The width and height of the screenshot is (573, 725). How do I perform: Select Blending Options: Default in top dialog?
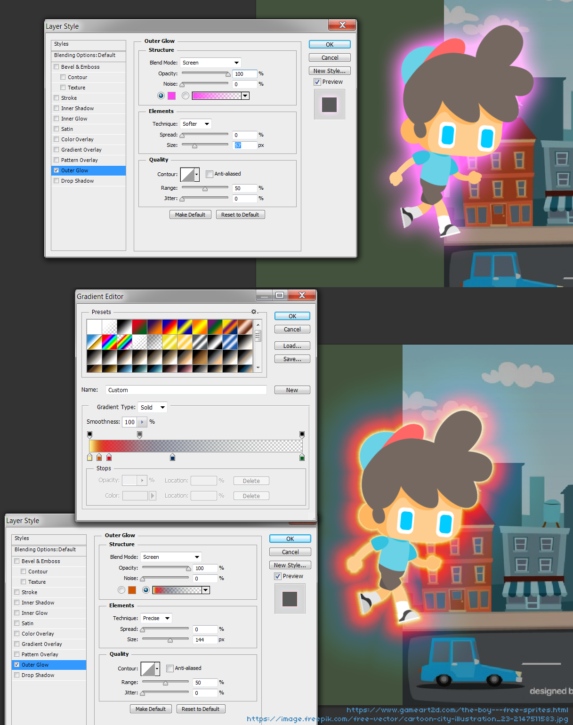[88, 56]
